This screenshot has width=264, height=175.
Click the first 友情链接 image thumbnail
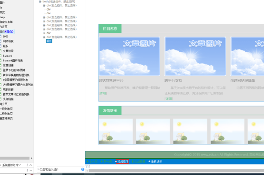point(116,131)
